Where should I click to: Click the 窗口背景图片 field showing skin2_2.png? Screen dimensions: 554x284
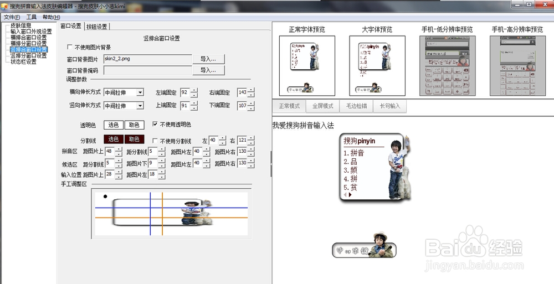tap(148, 59)
